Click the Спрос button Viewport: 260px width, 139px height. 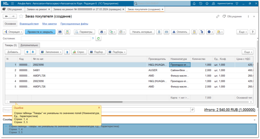click(79, 52)
